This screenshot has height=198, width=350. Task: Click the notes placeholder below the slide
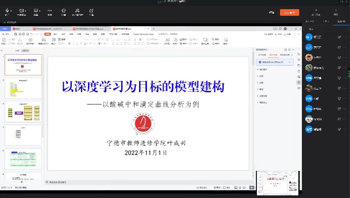(58, 182)
